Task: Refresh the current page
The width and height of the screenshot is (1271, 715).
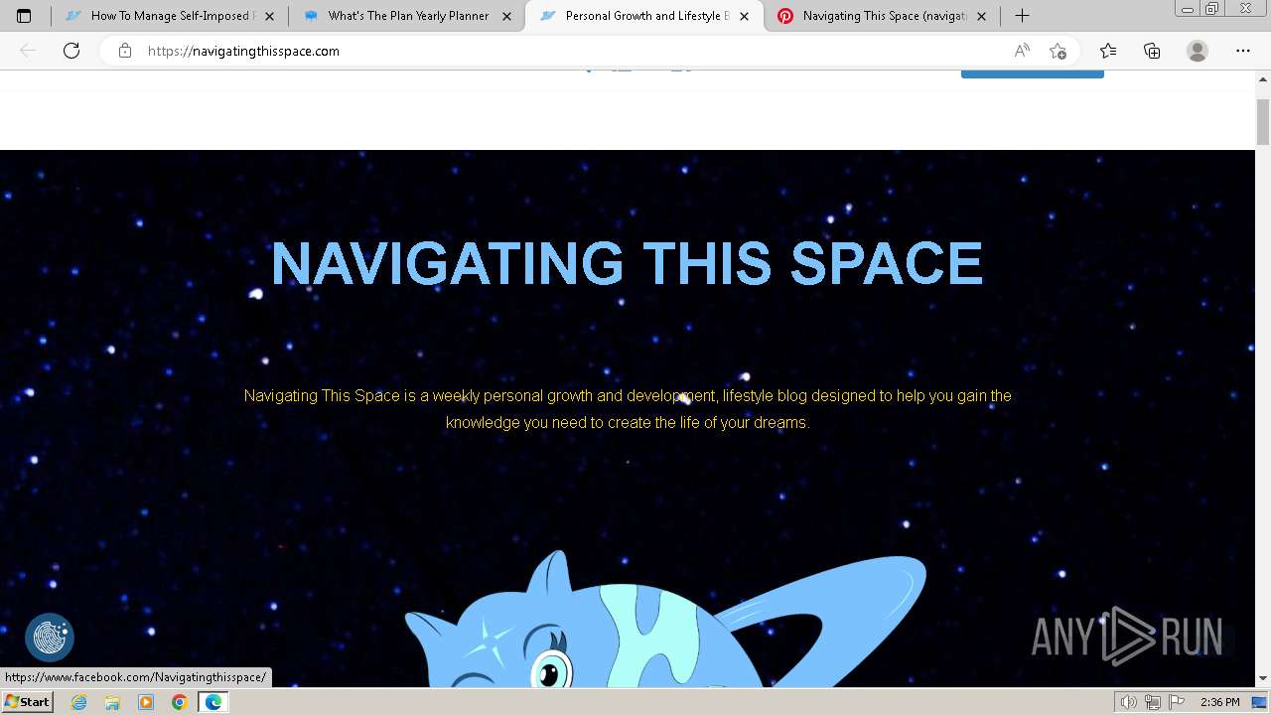Action: [71, 51]
